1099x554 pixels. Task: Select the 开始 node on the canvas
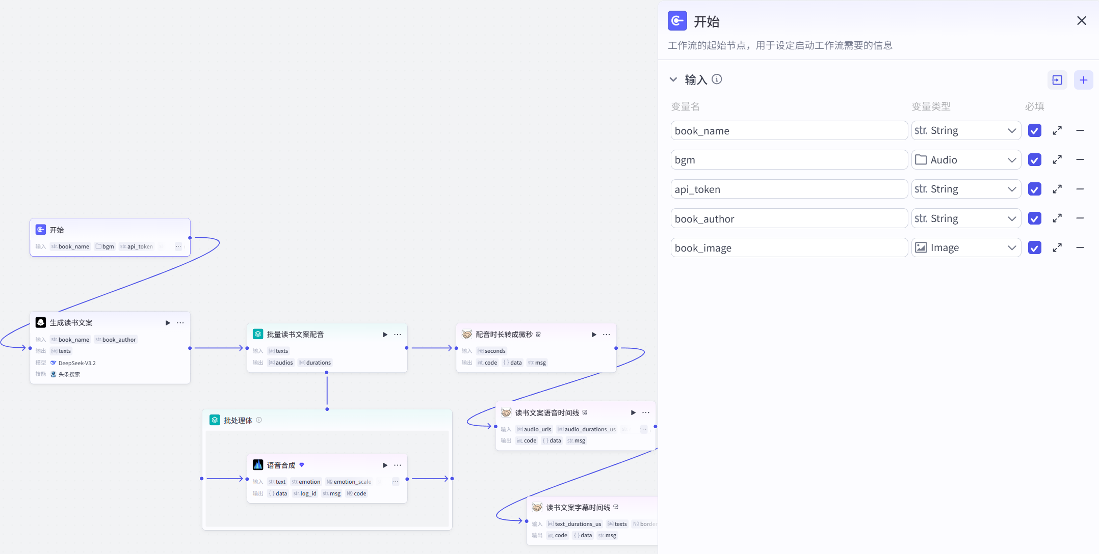click(x=110, y=237)
